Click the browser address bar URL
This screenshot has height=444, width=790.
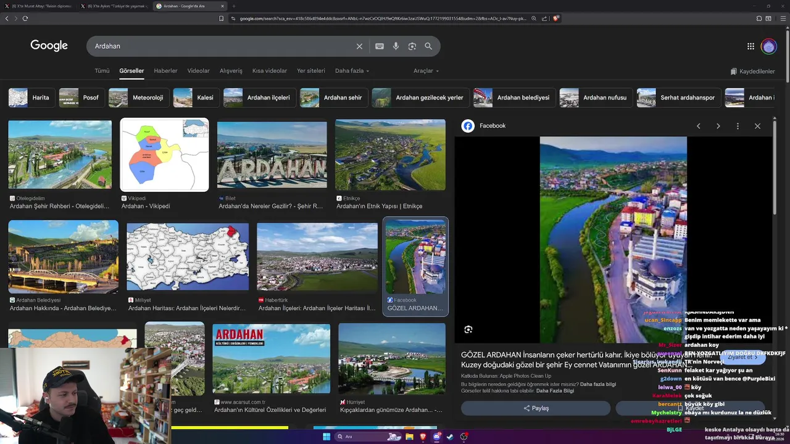(x=383, y=18)
